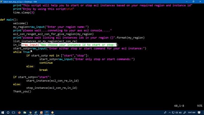Launch Firefox from the taskbar
The height and width of the screenshot is (115, 204).
[19, 112]
